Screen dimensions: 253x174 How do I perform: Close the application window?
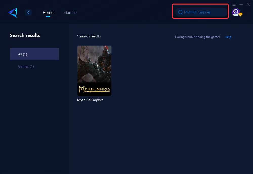pos(248,4)
